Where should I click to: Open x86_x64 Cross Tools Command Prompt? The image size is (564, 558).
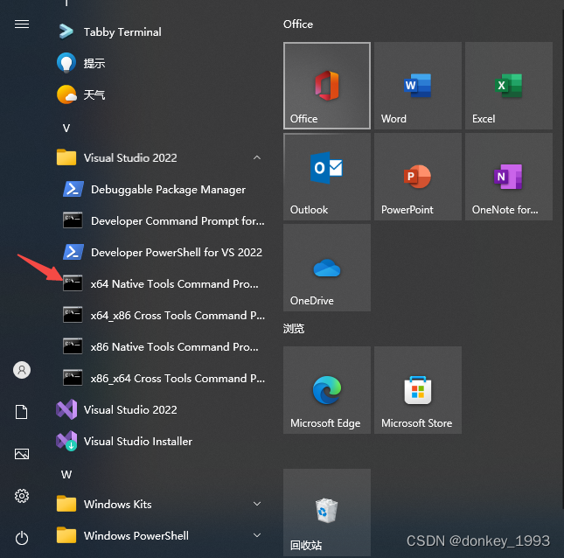coord(164,378)
